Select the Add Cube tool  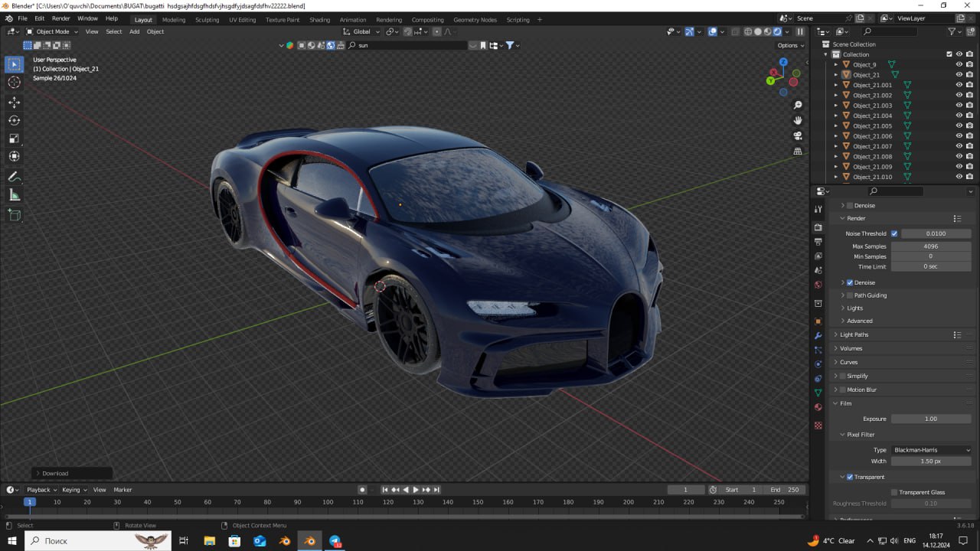click(x=14, y=215)
